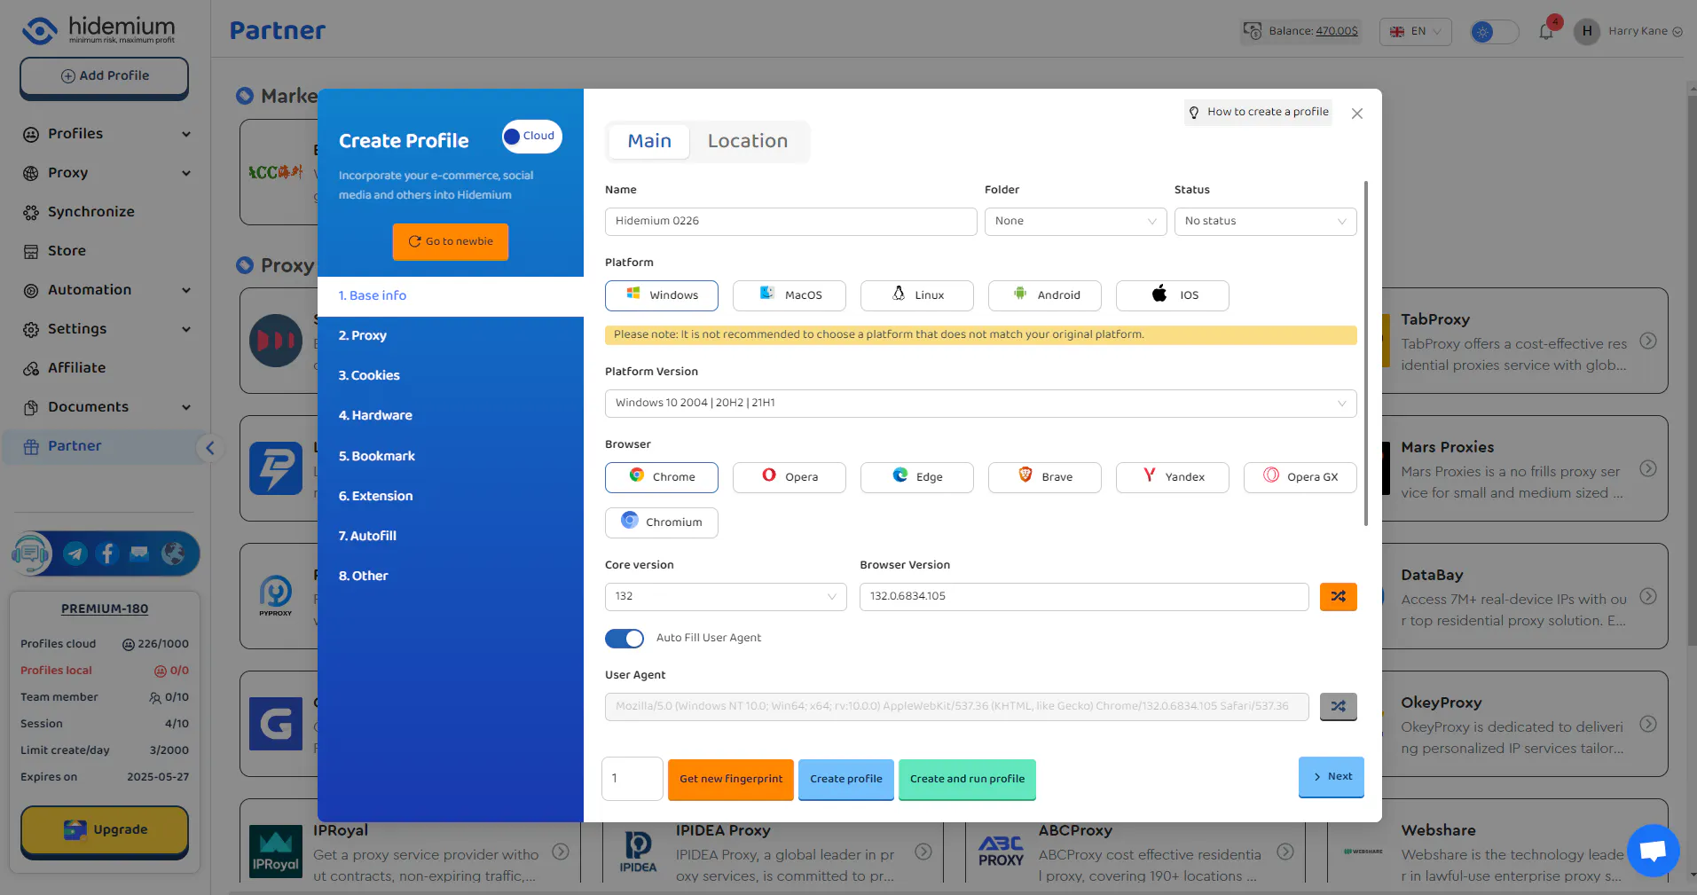Select MacOS platform option
Image resolution: width=1697 pixels, height=895 pixels.
click(x=790, y=295)
